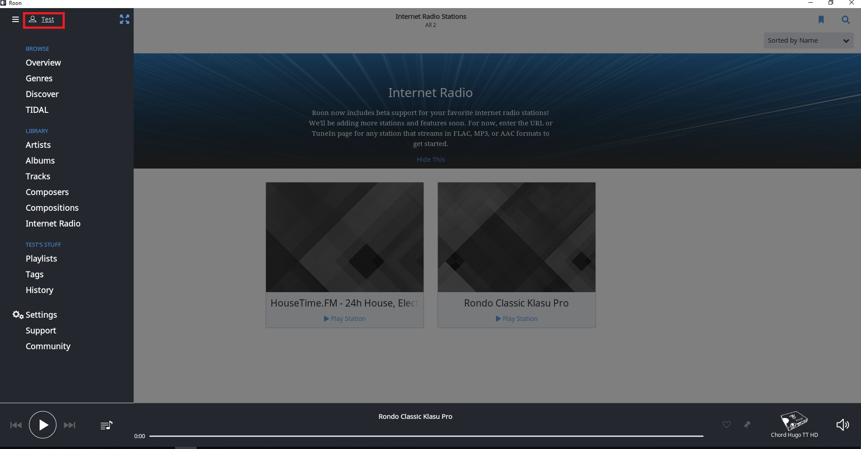Open Tags in the sidebar
The height and width of the screenshot is (449, 861).
[35, 274]
